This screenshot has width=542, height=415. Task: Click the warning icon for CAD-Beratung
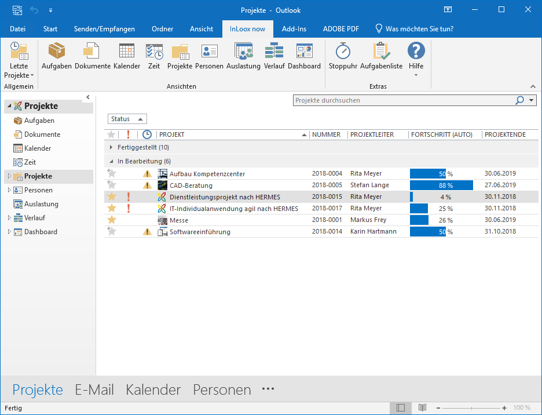click(x=147, y=185)
